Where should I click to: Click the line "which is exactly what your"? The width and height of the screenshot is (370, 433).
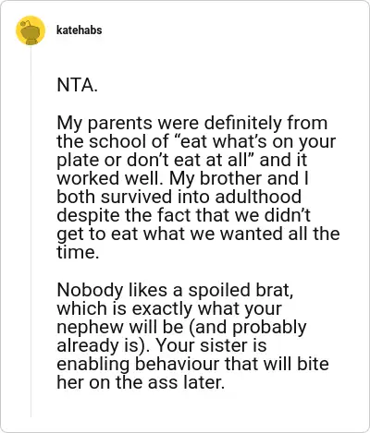[x=169, y=308]
